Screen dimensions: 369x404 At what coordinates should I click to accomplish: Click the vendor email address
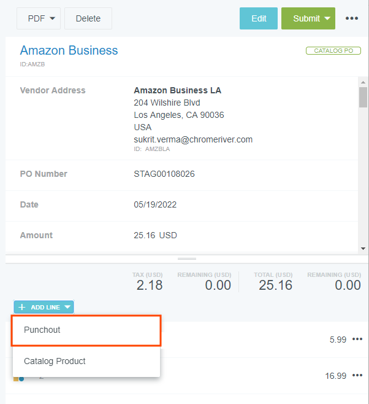click(193, 139)
